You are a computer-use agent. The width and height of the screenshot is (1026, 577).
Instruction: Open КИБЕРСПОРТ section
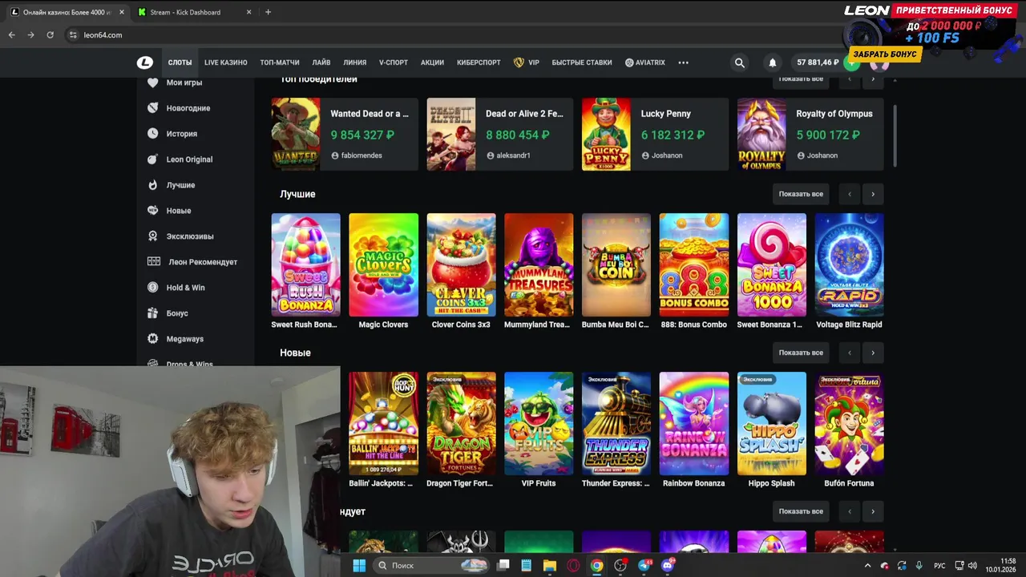click(x=479, y=63)
